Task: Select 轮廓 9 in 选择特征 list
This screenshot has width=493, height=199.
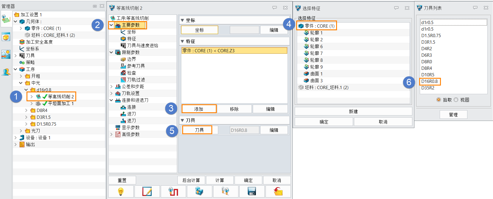Action: click(x=316, y=67)
